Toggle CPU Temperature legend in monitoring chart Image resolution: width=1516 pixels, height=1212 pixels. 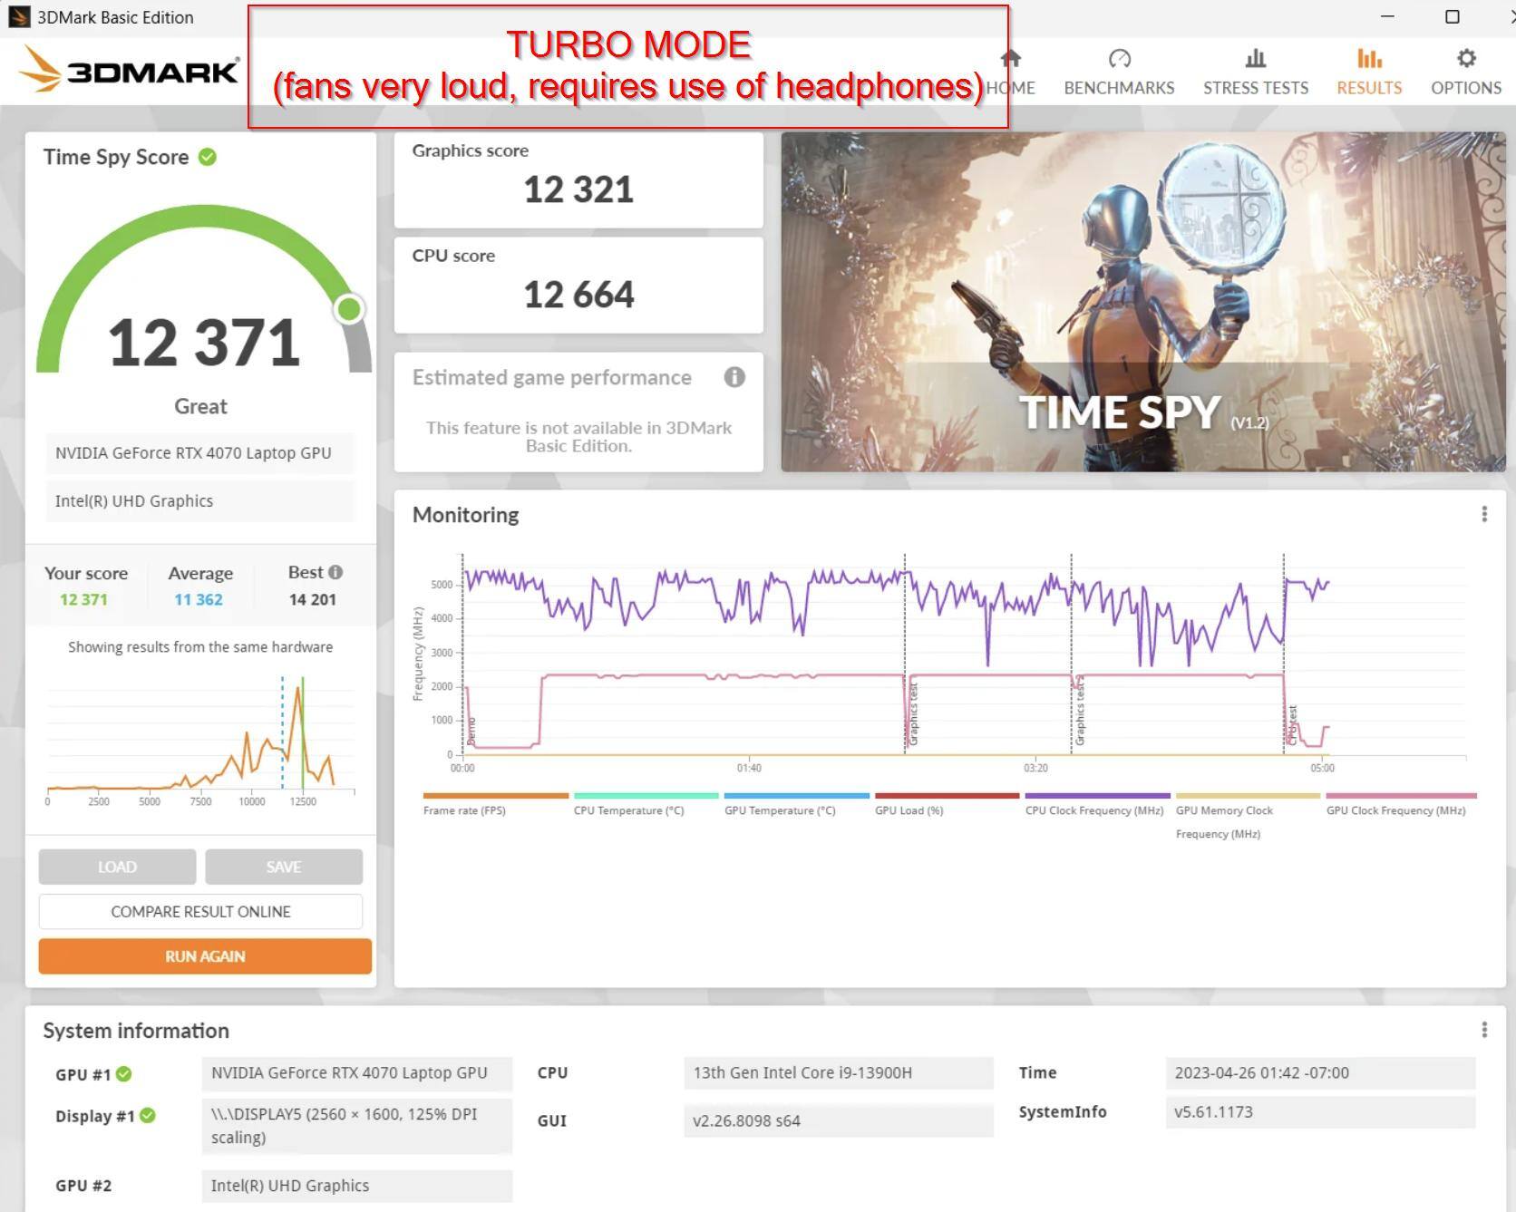tap(628, 810)
